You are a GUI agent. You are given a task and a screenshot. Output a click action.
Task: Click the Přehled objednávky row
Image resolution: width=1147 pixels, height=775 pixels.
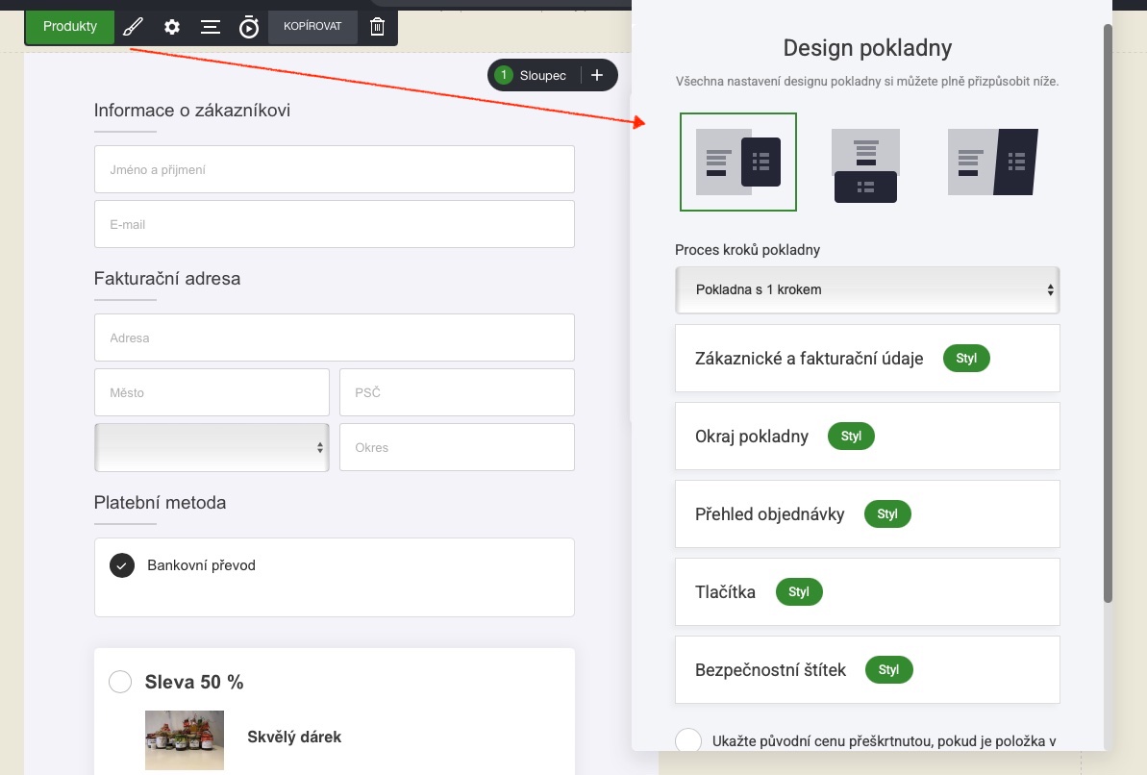click(x=867, y=513)
